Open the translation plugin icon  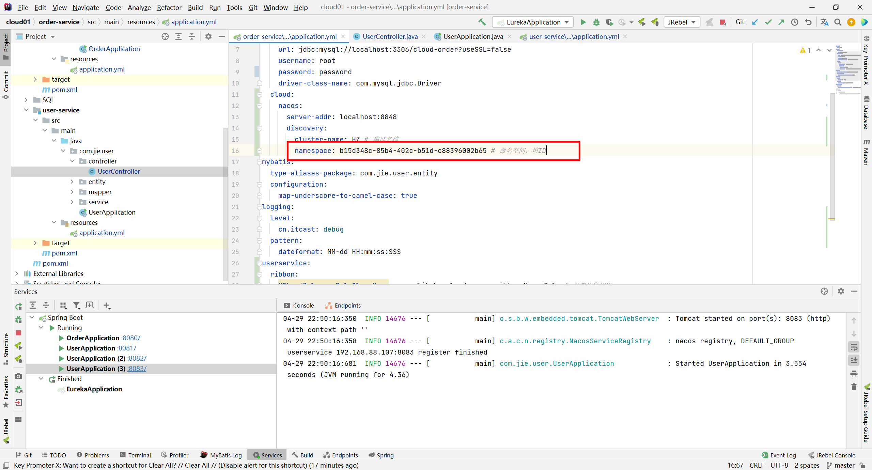tap(824, 22)
